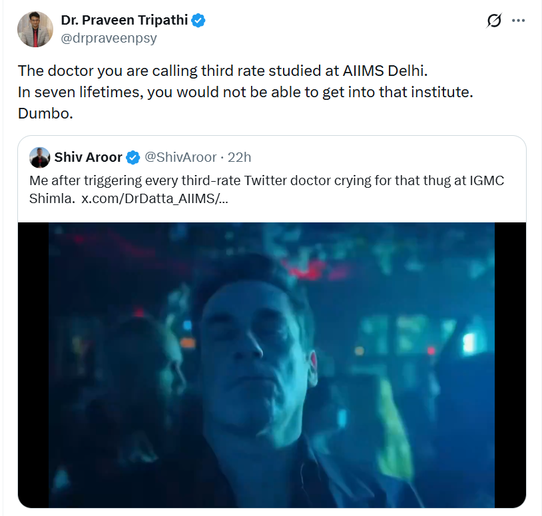This screenshot has height=516, width=542.
Task: Open the Shiv Aroor name link
Action: click(88, 157)
